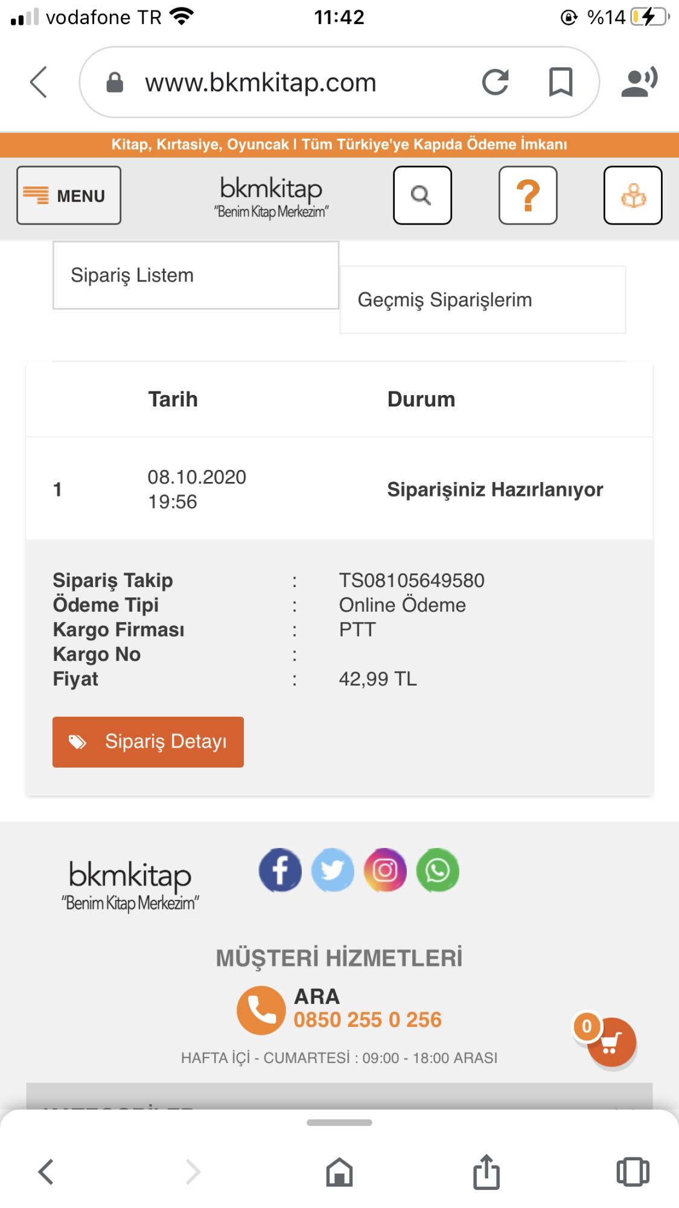Image resolution: width=679 pixels, height=1208 pixels.
Task: Contact via WhatsApp icon
Action: click(438, 870)
